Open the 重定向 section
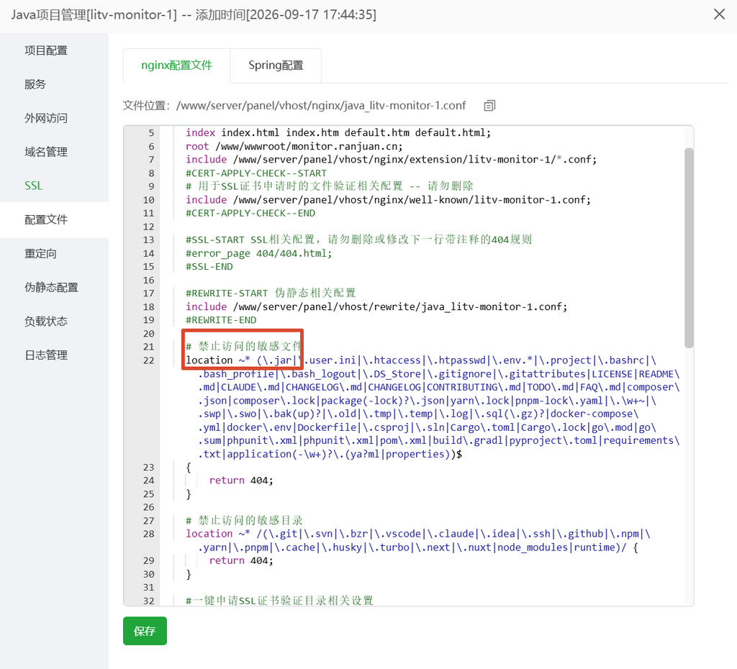The height and width of the screenshot is (669, 737). pos(40,254)
